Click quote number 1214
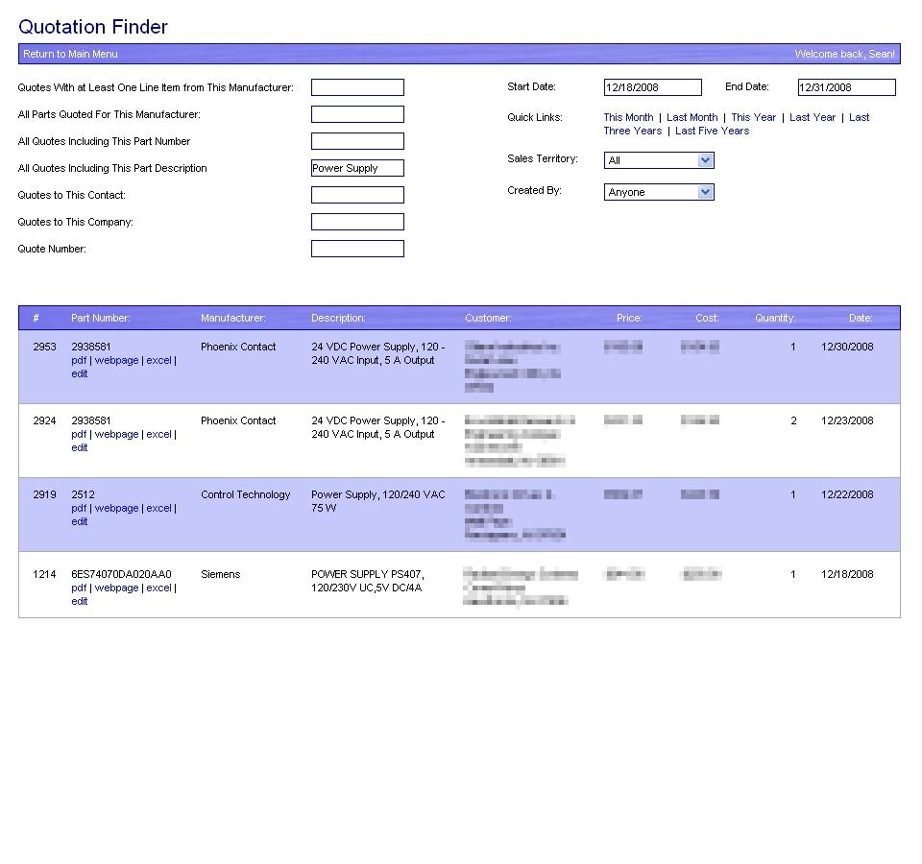Viewport: 922px width, 864px height. click(45, 574)
